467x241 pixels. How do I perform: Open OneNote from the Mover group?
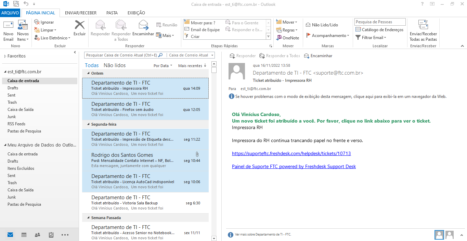[x=288, y=38]
